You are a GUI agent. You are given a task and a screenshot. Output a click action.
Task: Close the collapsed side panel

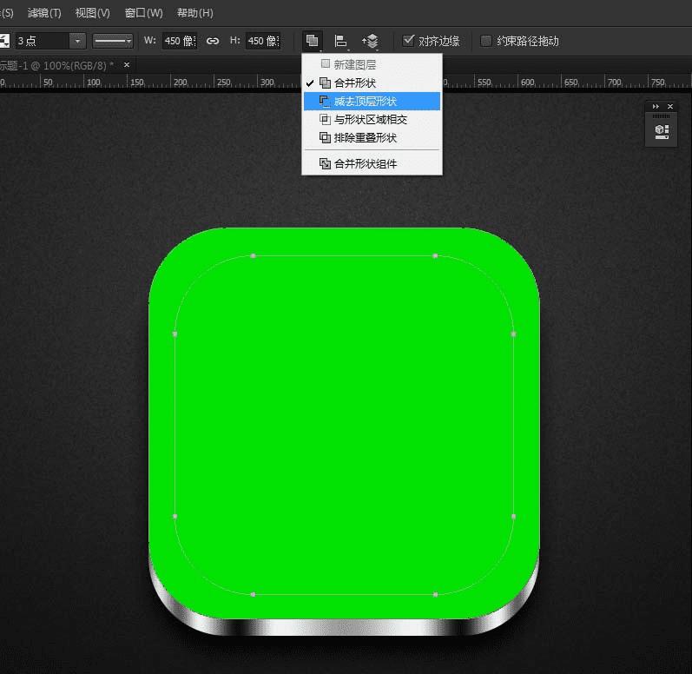coord(670,106)
